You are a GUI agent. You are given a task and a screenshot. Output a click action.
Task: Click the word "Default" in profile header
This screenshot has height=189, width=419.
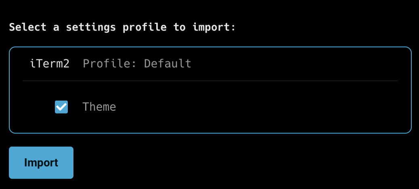point(168,63)
